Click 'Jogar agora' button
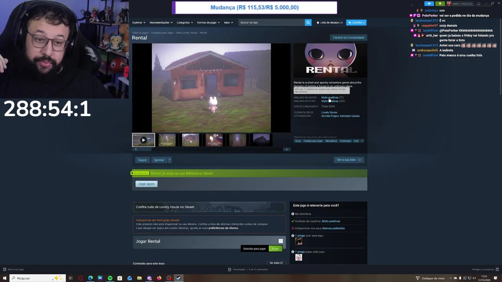The height and width of the screenshot is (282, 502). pyautogui.click(x=146, y=184)
